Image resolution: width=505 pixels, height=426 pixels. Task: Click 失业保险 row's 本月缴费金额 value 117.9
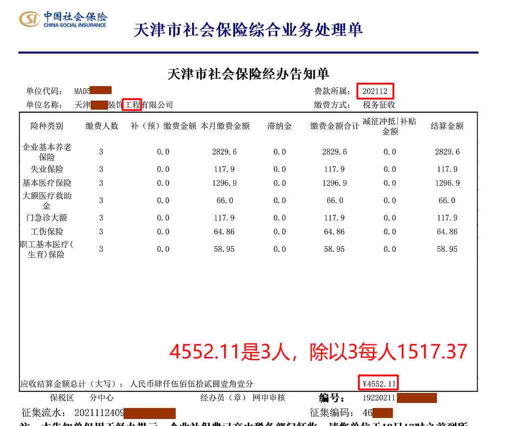(225, 169)
